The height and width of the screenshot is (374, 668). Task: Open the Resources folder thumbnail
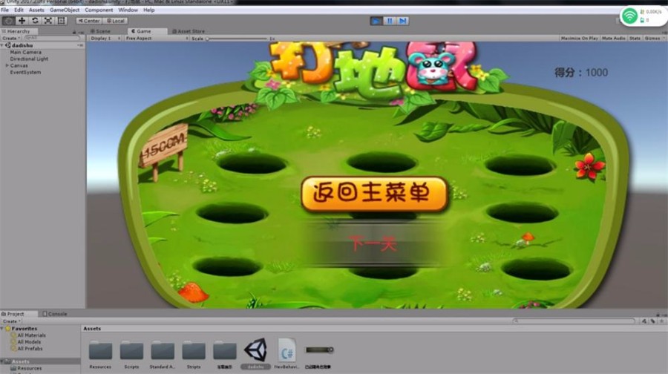pyautogui.click(x=100, y=351)
